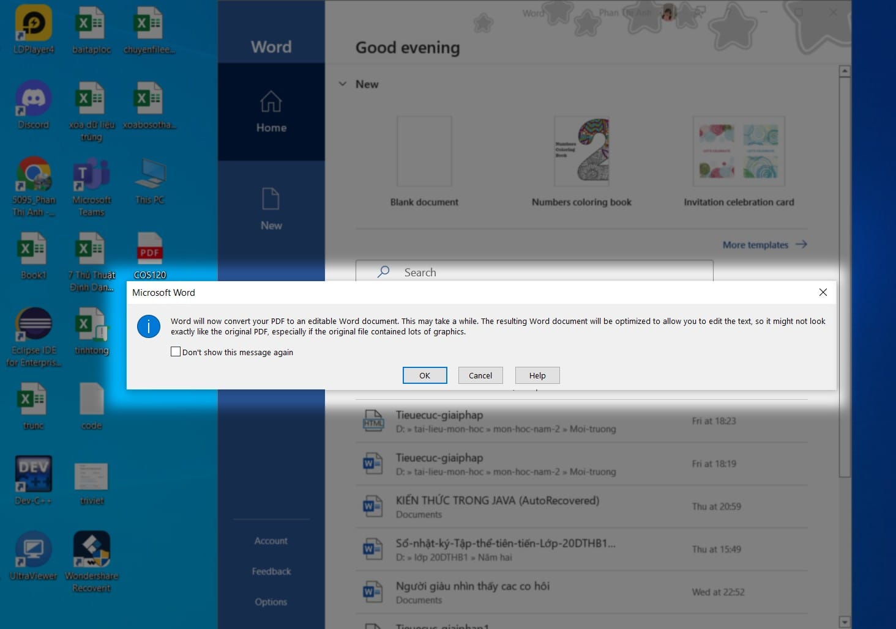Open Options in Word's sidebar

[x=271, y=602]
